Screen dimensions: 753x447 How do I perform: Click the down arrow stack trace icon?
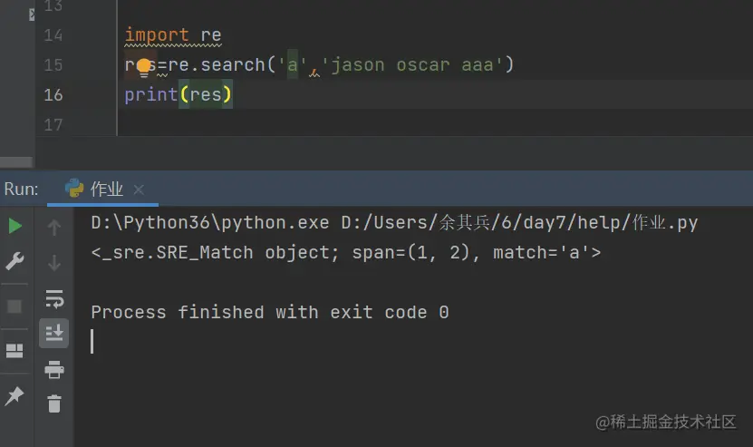54,262
